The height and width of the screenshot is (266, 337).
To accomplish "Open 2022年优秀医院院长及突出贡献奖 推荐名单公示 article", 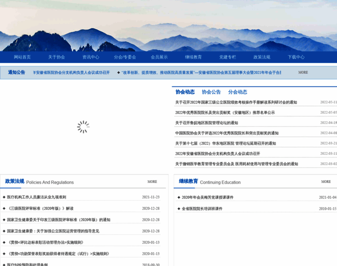I will coord(225,113).
